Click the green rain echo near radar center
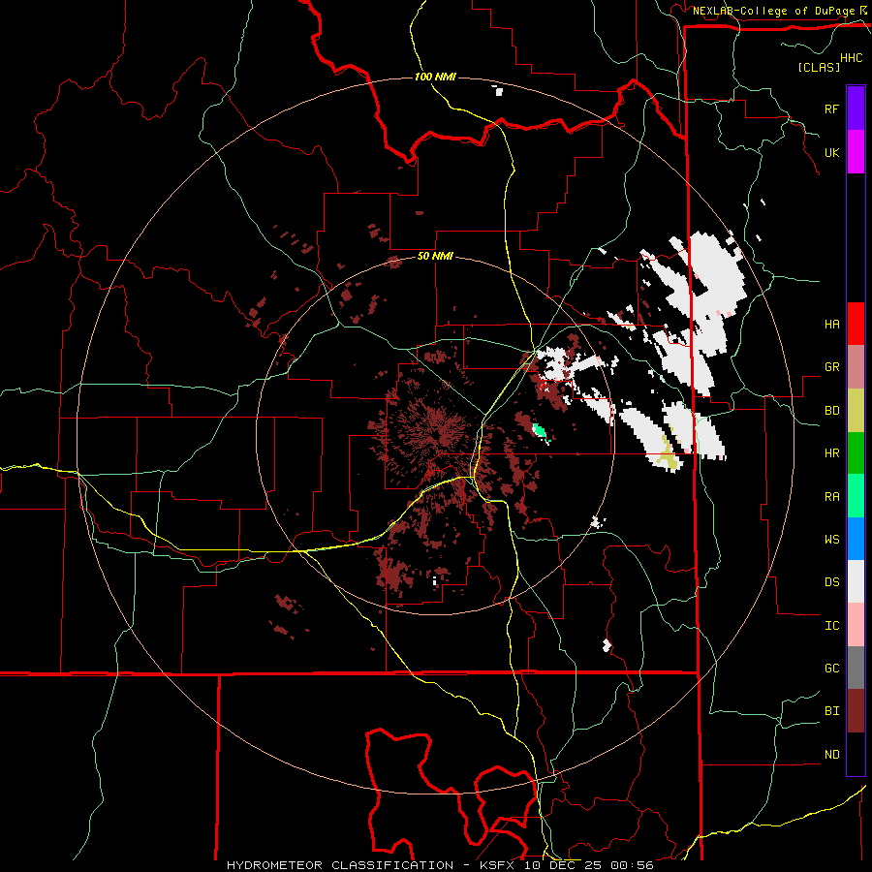The image size is (872, 872). [539, 430]
